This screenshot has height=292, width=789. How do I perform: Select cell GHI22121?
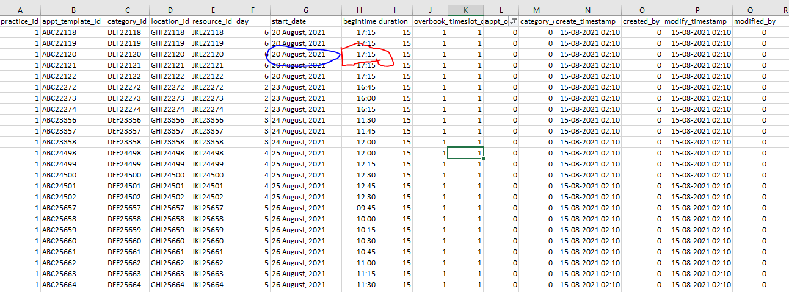coord(169,65)
